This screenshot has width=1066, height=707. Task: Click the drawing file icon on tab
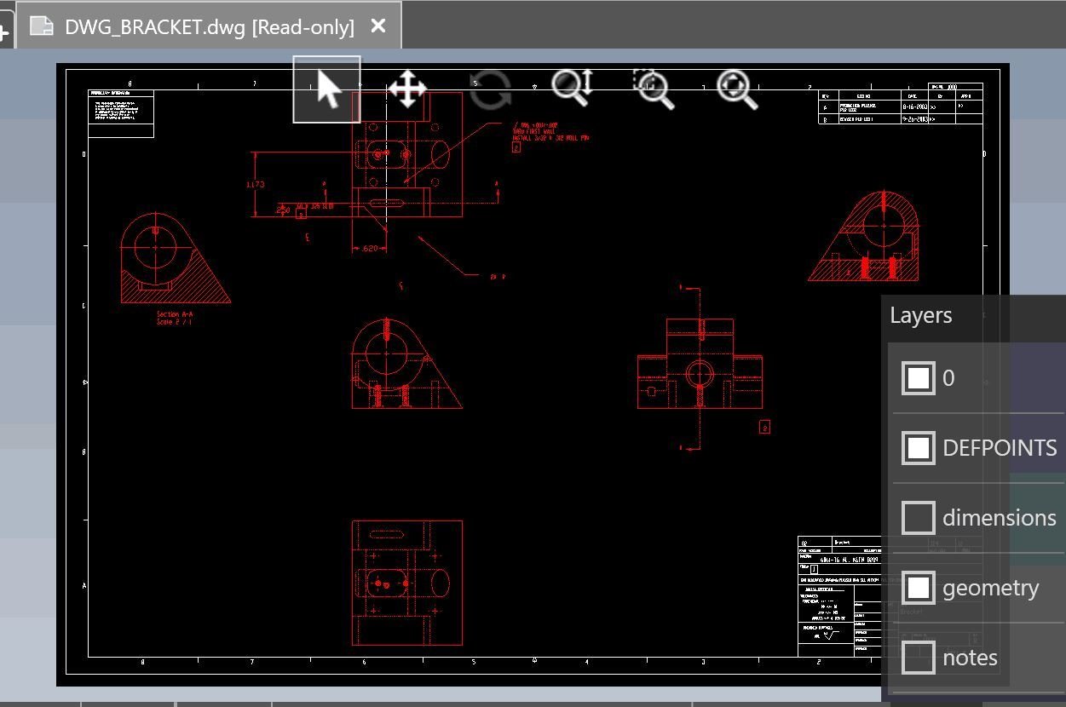pyautogui.click(x=42, y=26)
